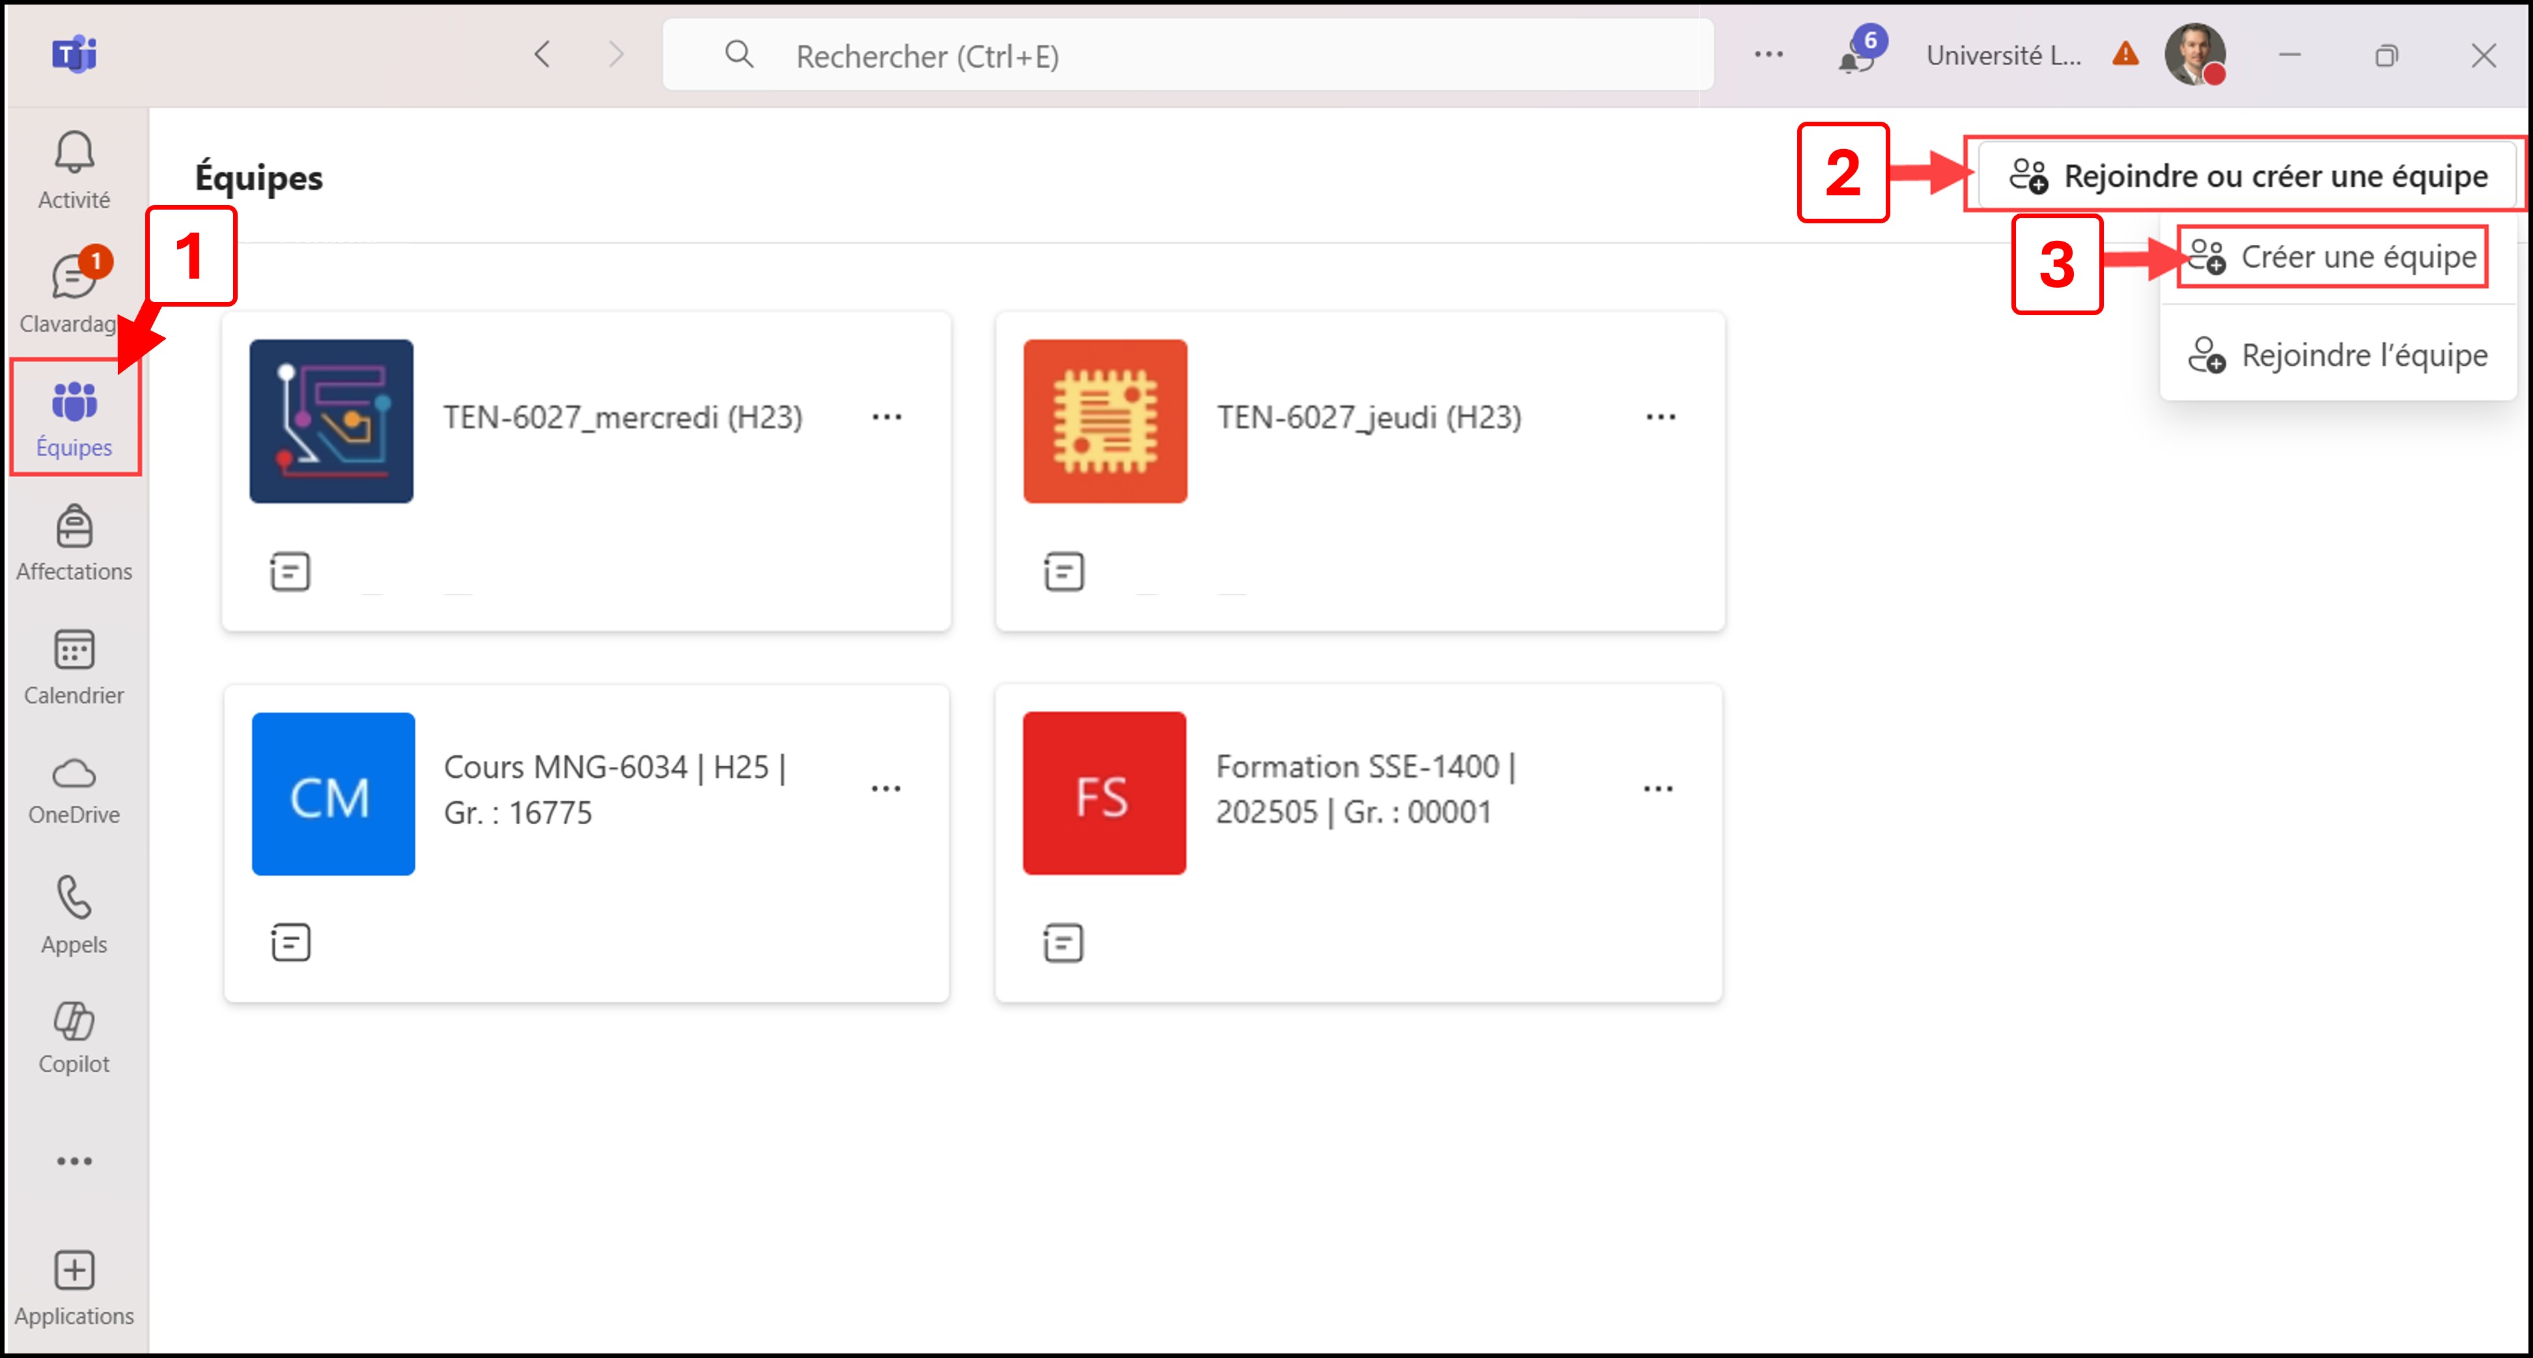Open the Activité bell icon
The image size is (2533, 1358).
click(74, 169)
